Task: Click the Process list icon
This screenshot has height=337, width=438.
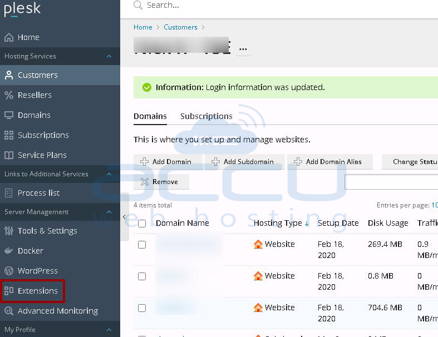Action: click(x=9, y=193)
